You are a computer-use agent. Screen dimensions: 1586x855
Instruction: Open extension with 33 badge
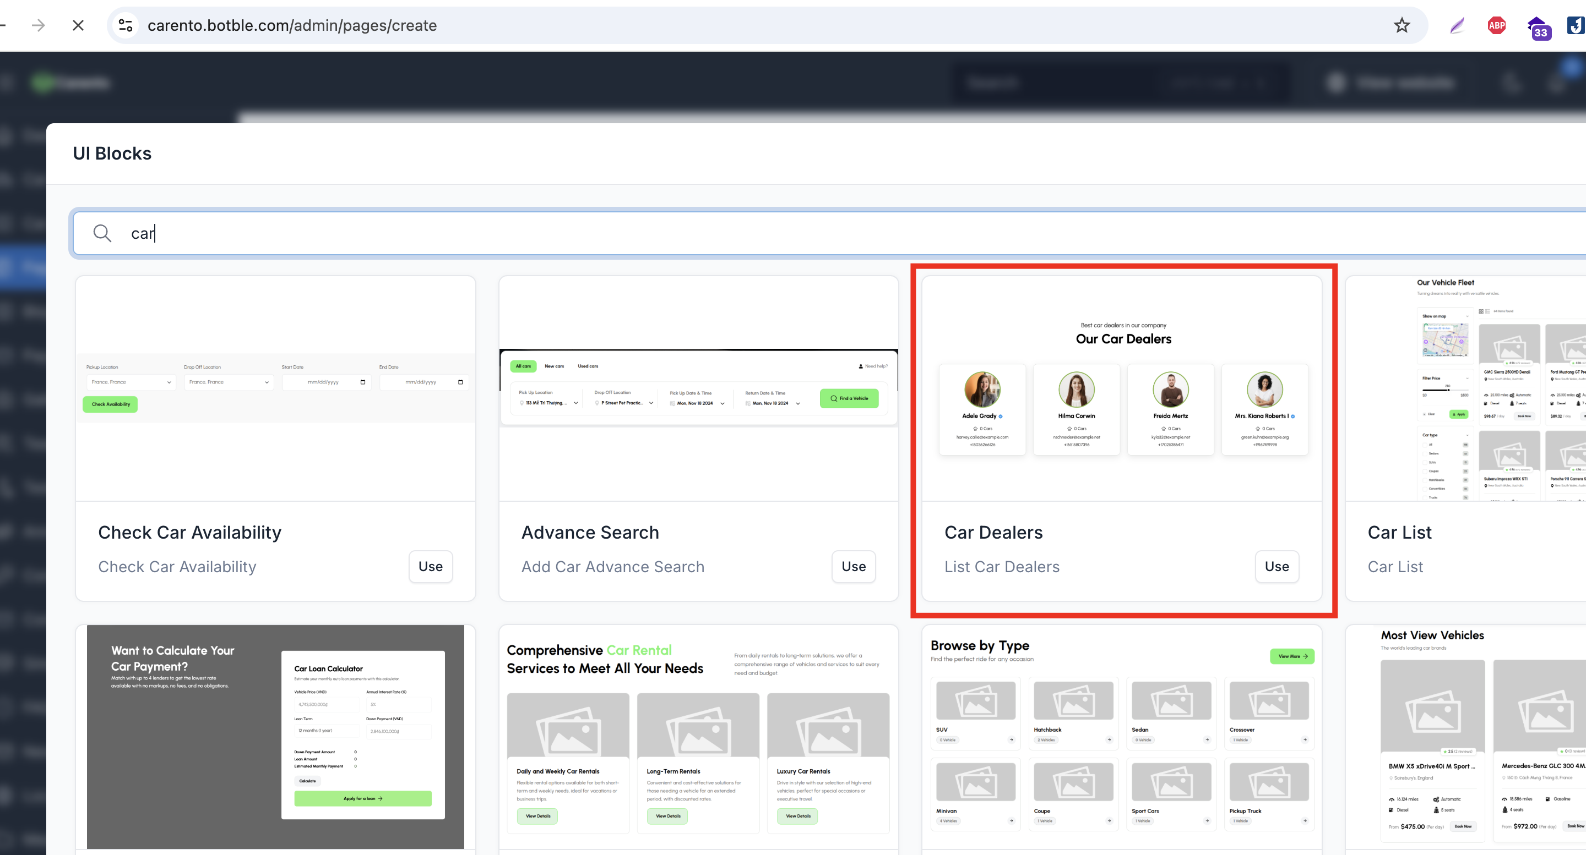tap(1538, 27)
